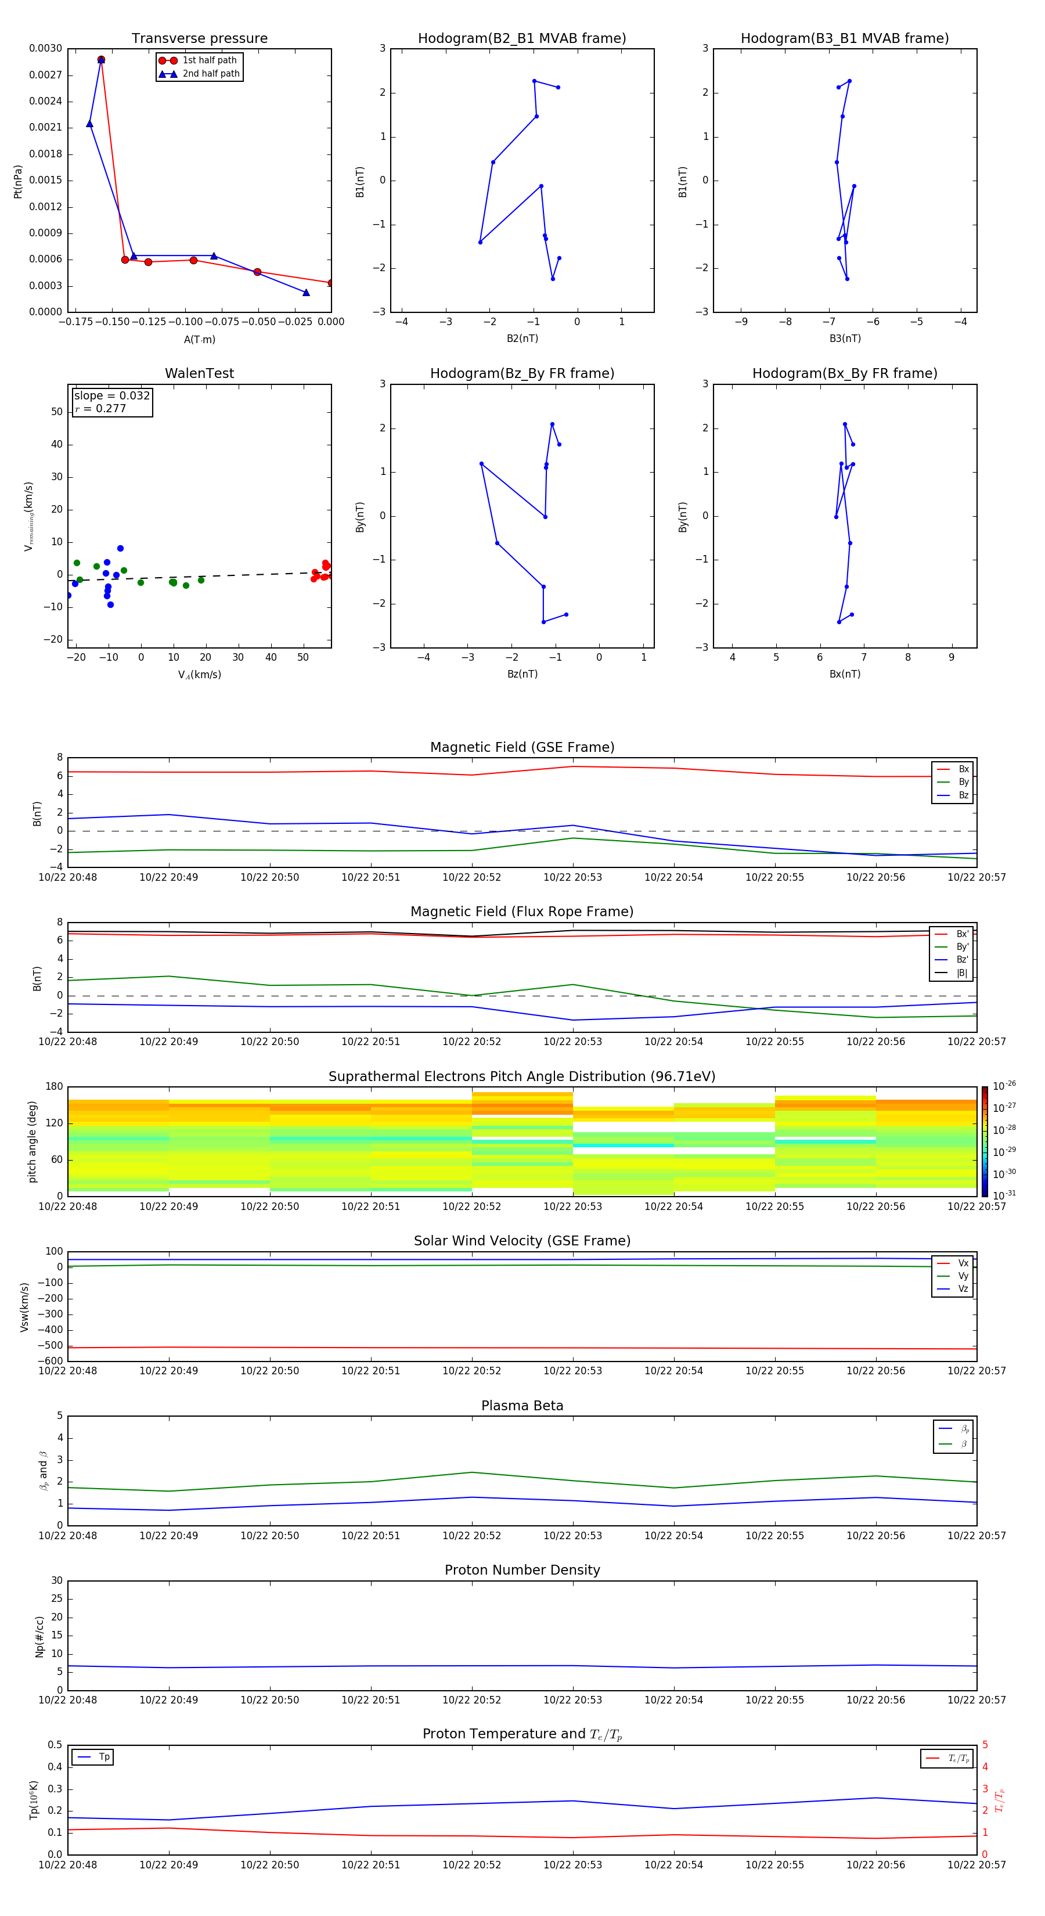
Task: Select the 'Tp(10^6K)' y-axis label
Action: [34, 1800]
